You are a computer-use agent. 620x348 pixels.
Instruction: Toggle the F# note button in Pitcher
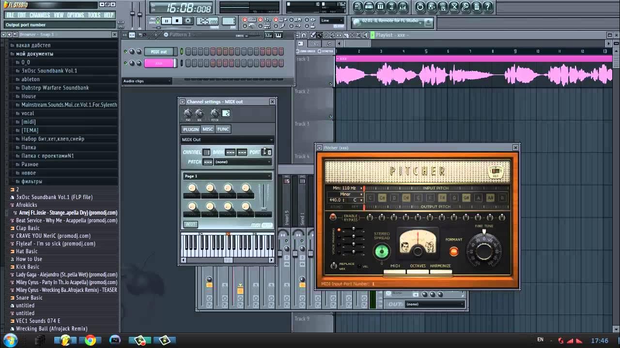point(442,198)
